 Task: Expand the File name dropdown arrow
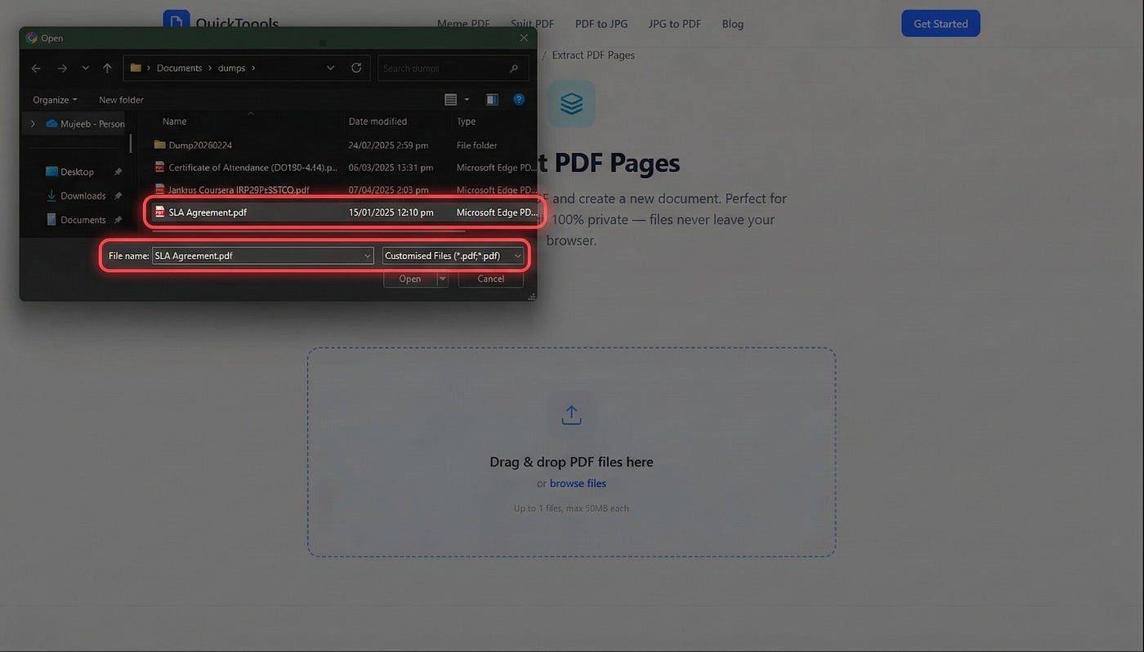[368, 256]
